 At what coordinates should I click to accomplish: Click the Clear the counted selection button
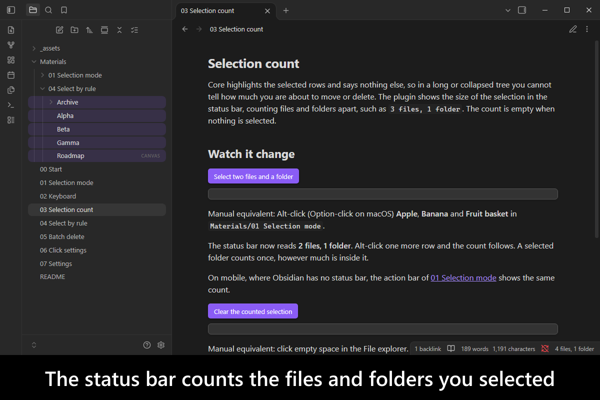[x=253, y=311]
